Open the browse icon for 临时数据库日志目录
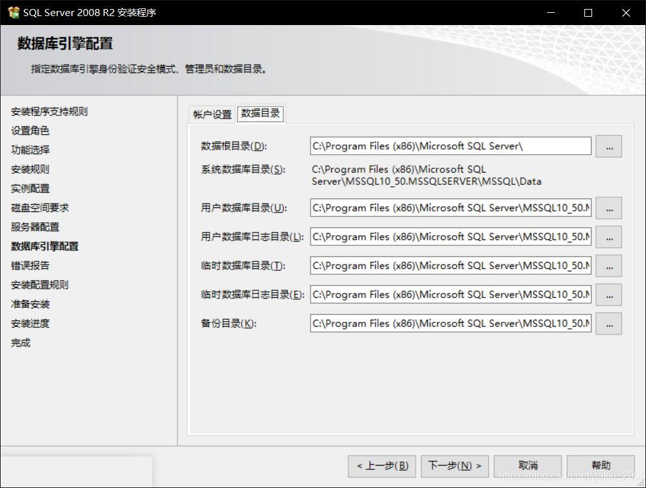The image size is (646, 488). click(608, 294)
